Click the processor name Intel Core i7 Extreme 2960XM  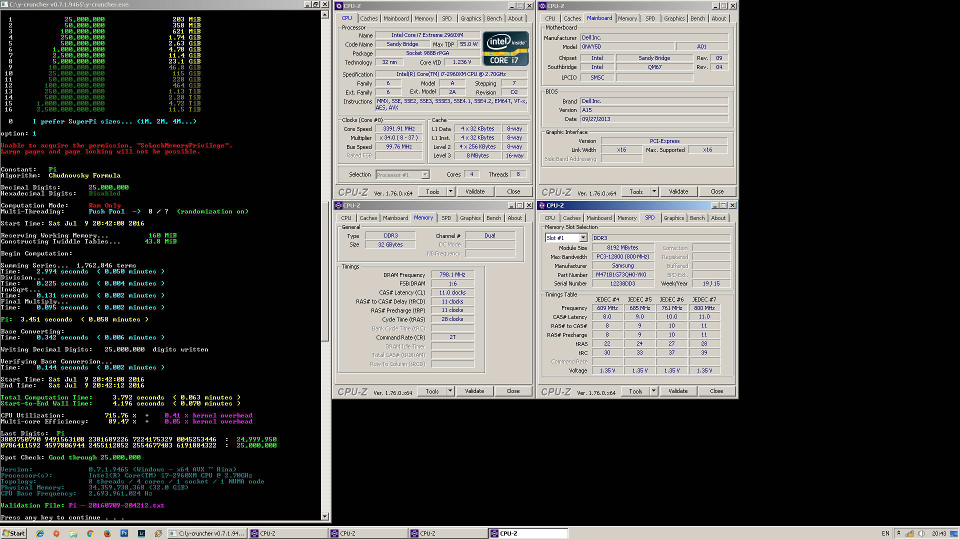[x=427, y=35]
